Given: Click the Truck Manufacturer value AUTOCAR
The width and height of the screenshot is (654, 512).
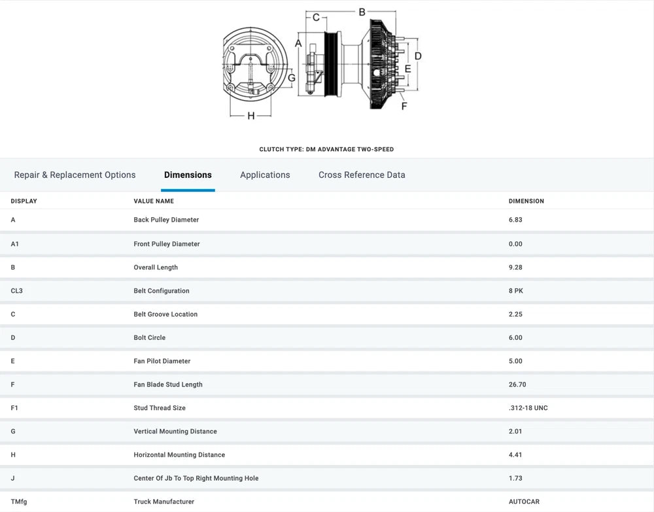Looking at the screenshot, I should pyautogui.click(x=524, y=502).
